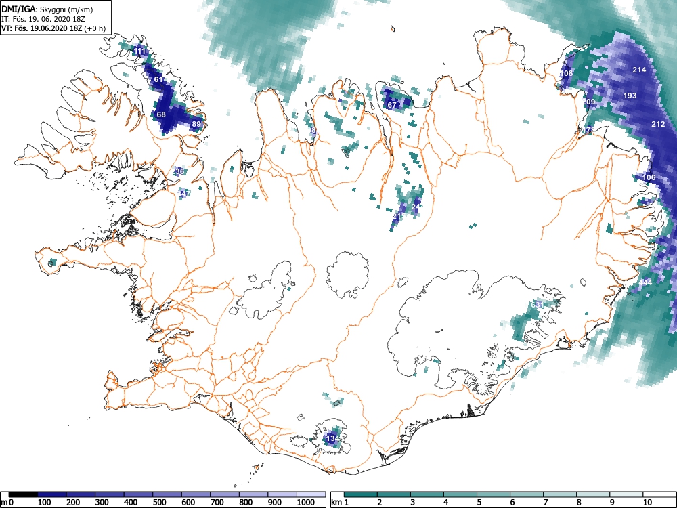Click the small Grímsey island outline off the north coast
Viewport: 677px width, 508px height.
click(x=393, y=29)
